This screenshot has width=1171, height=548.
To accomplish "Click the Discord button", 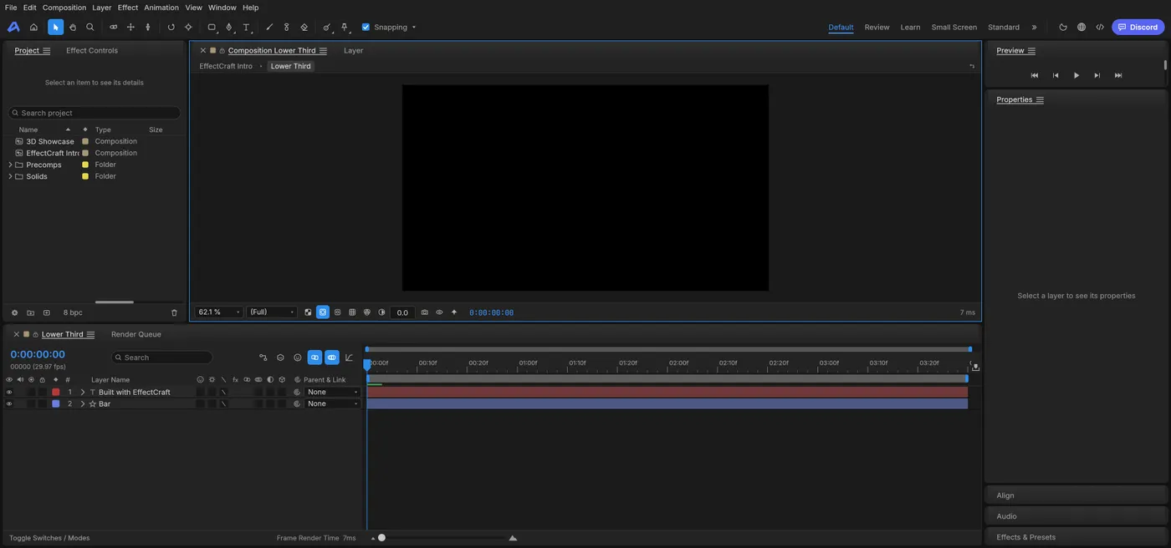I will [x=1138, y=27].
